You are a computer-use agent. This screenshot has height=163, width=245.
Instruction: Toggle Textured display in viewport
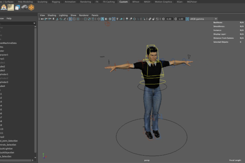(x=114, y=19)
